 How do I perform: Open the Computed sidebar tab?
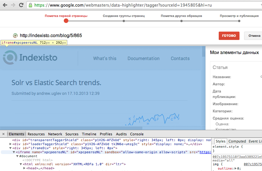[x=237, y=141]
